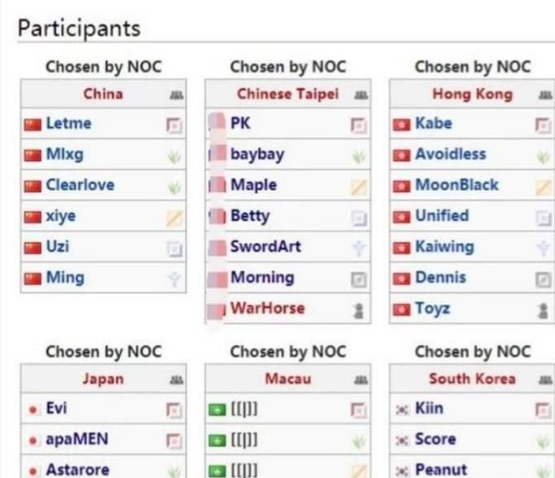This screenshot has width=555, height=478.
Task: Click the coach icon next to WarHorse
Action: click(x=358, y=310)
